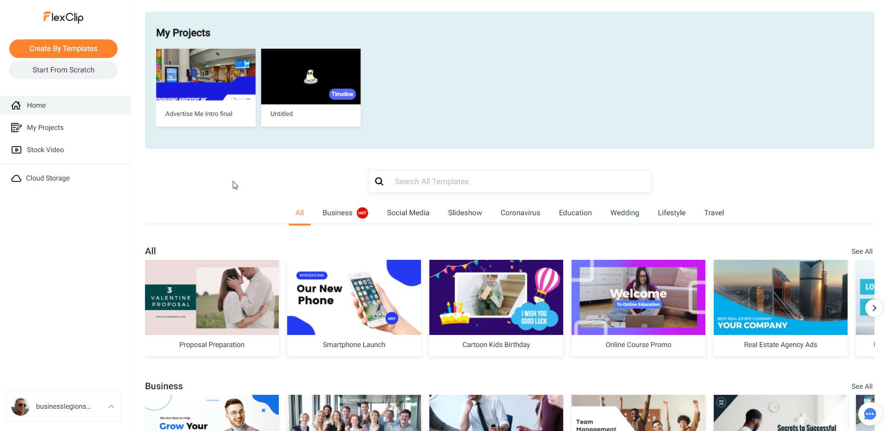The width and height of the screenshot is (888, 431).
Task: Open the Smartphone Launch template thumbnail
Action: click(354, 297)
